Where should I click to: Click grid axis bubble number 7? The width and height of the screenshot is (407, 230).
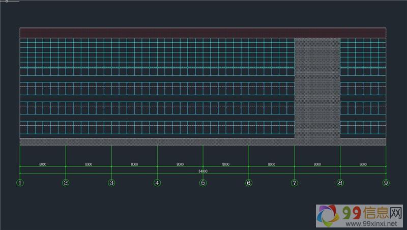(294, 183)
